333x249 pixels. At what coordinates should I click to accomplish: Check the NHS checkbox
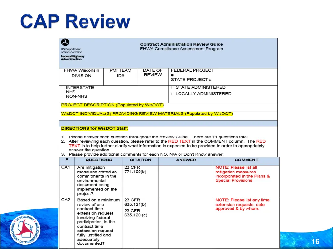click(63, 92)
